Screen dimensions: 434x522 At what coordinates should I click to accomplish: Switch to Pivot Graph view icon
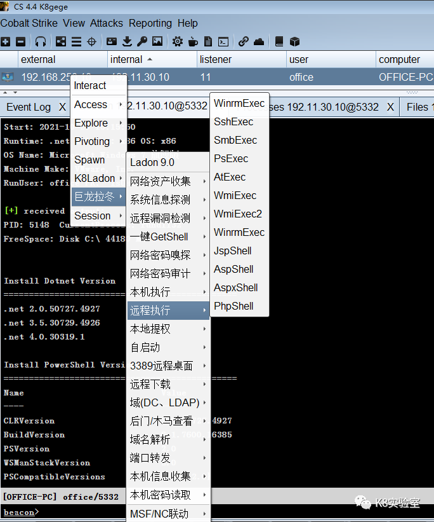coord(61,41)
